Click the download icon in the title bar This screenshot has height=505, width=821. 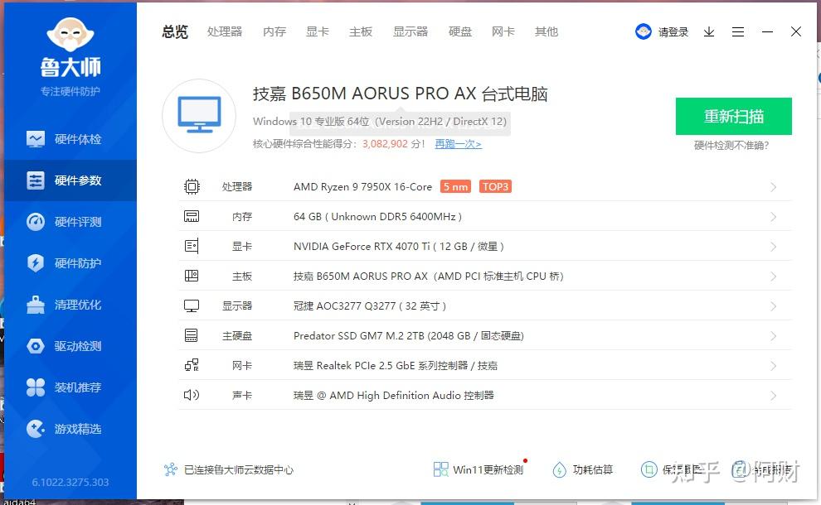pos(708,31)
